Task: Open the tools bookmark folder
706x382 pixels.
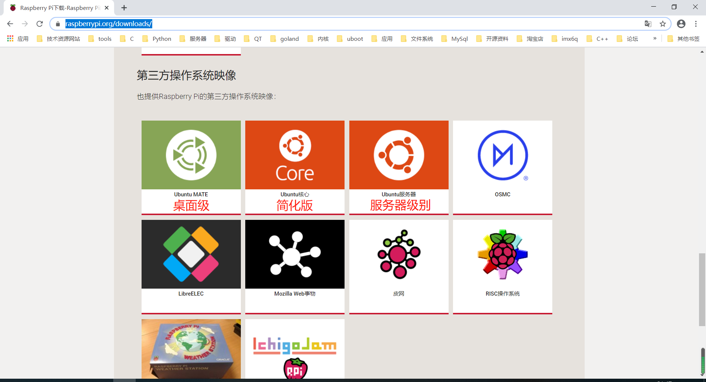Action: pos(100,39)
